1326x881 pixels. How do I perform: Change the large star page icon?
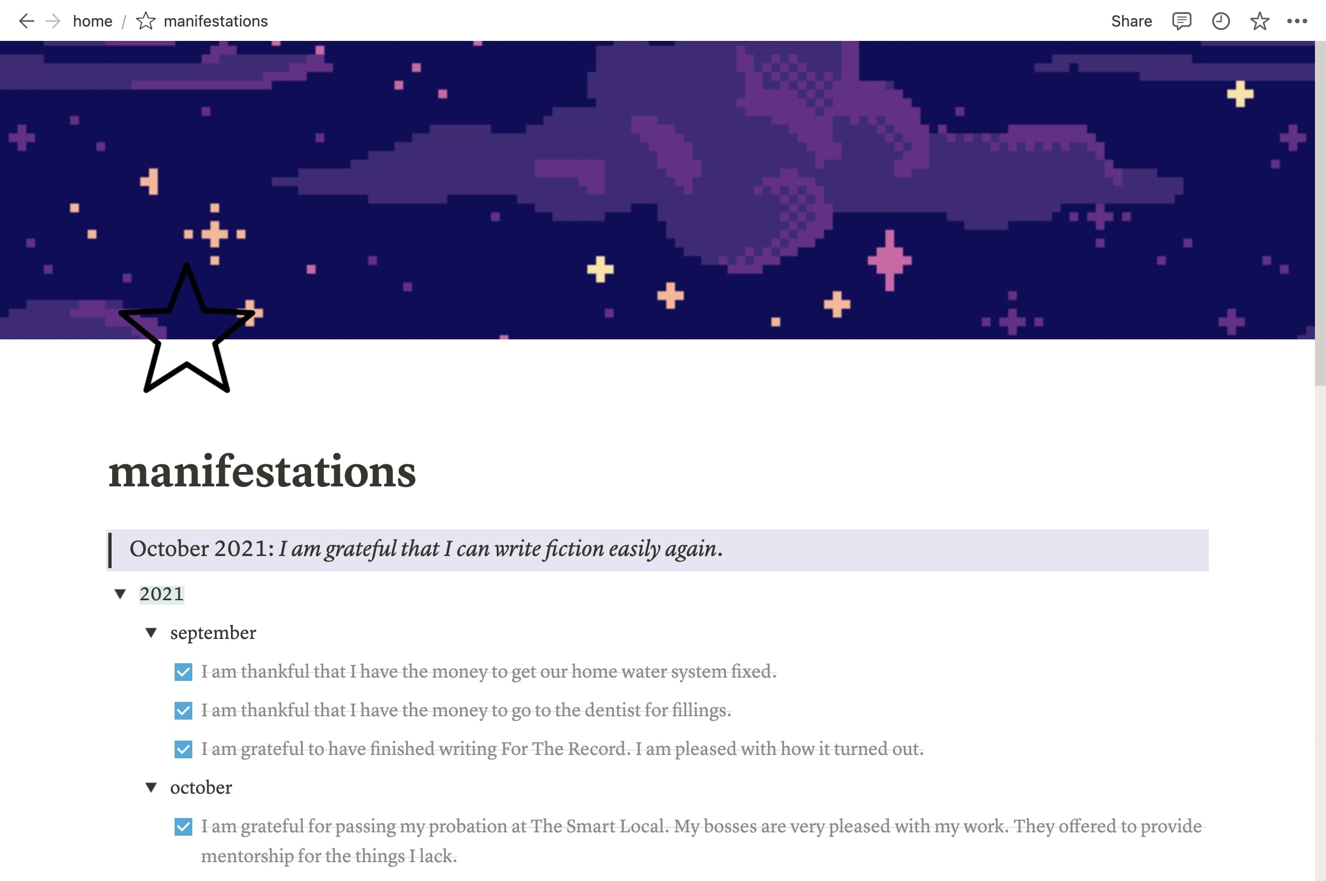click(x=186, y=329)
